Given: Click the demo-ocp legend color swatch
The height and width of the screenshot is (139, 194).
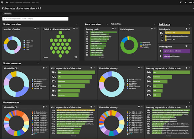Looking at the screenshot, I should pyautogui.click(x=24, y=41).
